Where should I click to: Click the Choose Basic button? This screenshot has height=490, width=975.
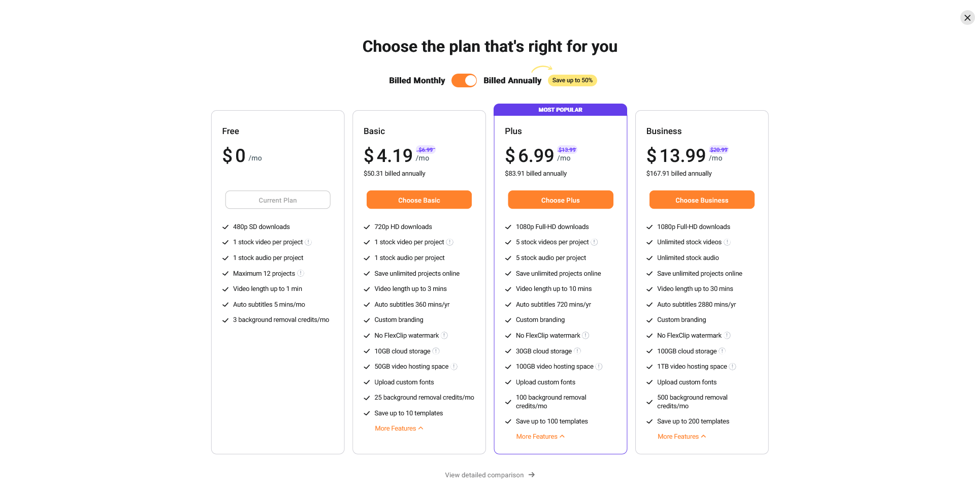(419, 200)
